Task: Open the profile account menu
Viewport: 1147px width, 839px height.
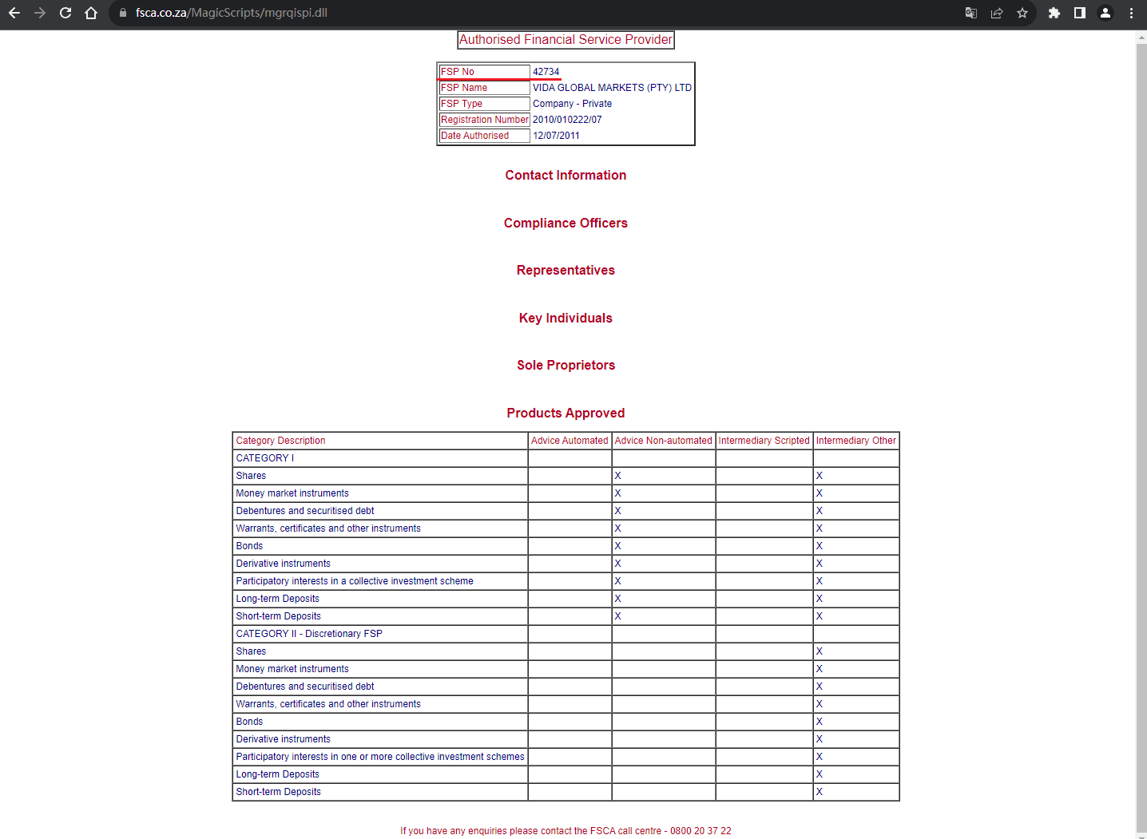Action: click(1105, 13)
